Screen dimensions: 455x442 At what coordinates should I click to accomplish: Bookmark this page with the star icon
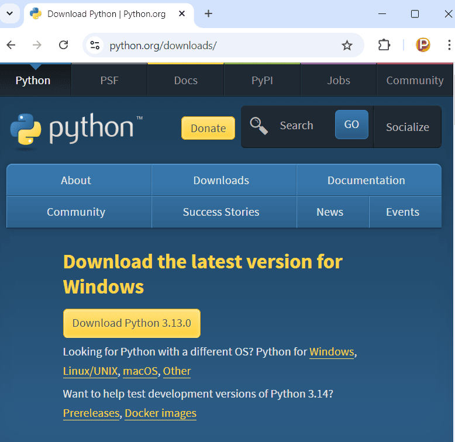click(x=347, y=45)
